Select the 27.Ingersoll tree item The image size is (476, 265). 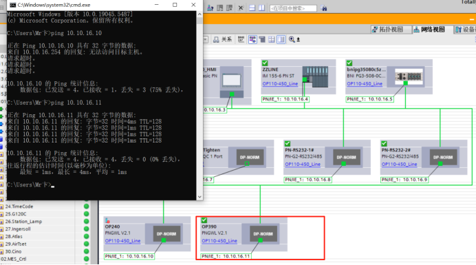18,229
